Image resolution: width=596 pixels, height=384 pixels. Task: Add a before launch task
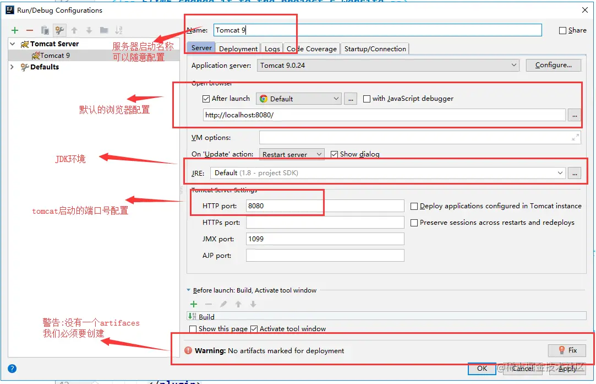pos(194,304)
